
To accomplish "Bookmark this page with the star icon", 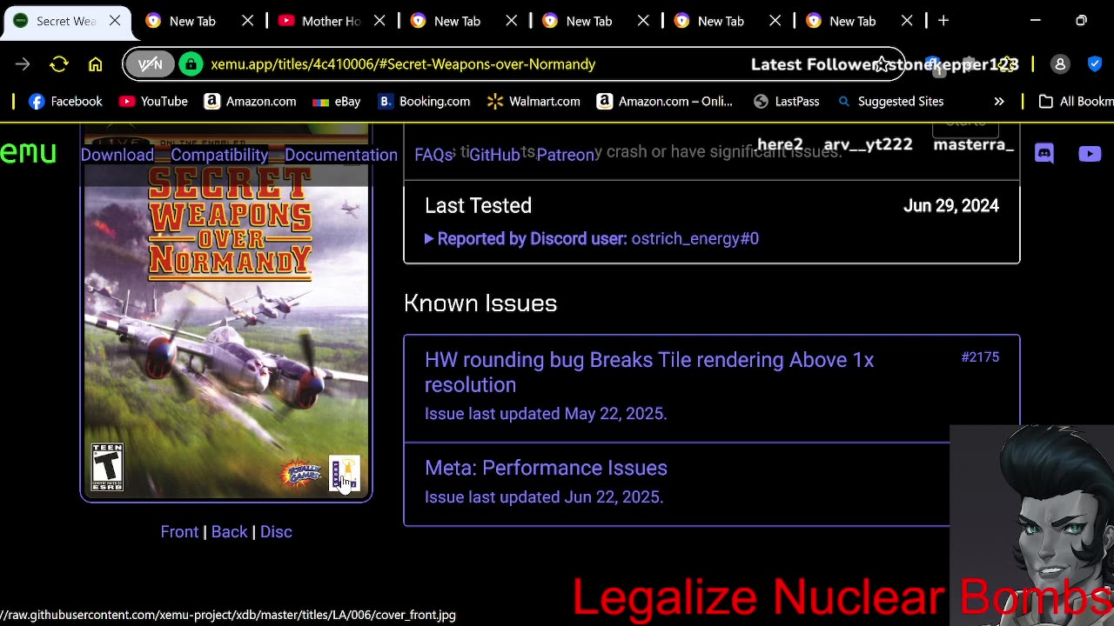I will point(882,64).
